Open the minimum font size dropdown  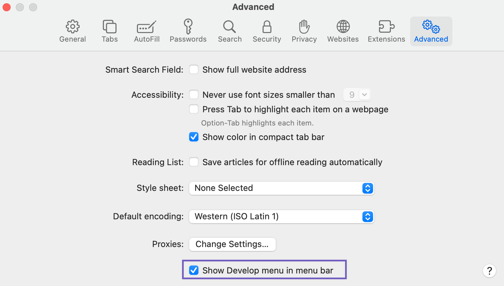(357, 95)
